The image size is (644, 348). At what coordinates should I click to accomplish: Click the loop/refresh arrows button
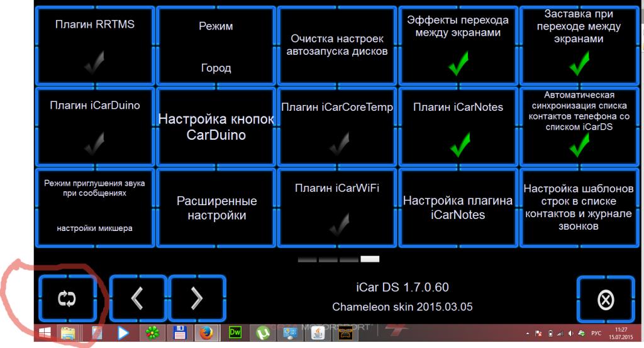67,298
